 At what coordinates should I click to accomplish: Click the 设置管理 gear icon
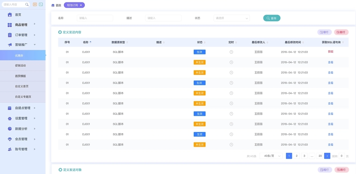click(9, 118)
